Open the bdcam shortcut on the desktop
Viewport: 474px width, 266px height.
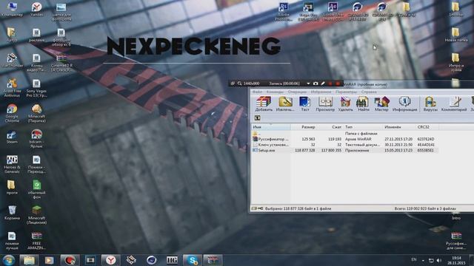click(36, 139)
